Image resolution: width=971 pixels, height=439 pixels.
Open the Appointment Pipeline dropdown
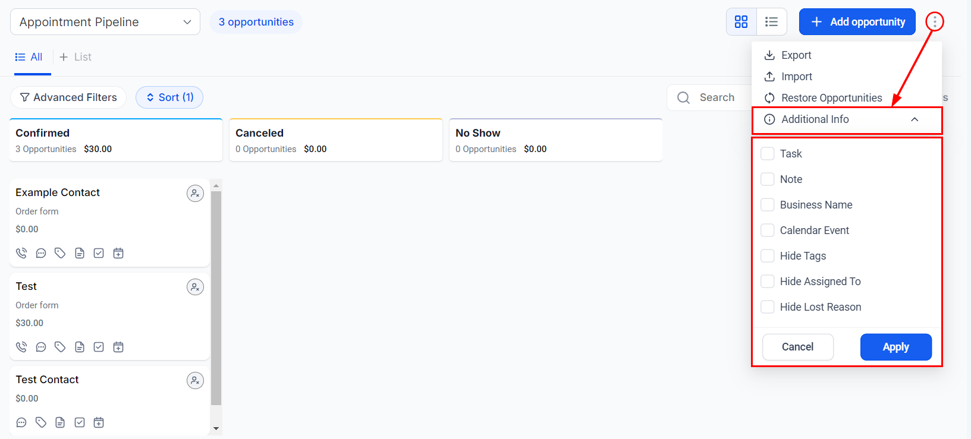[105, 22]
